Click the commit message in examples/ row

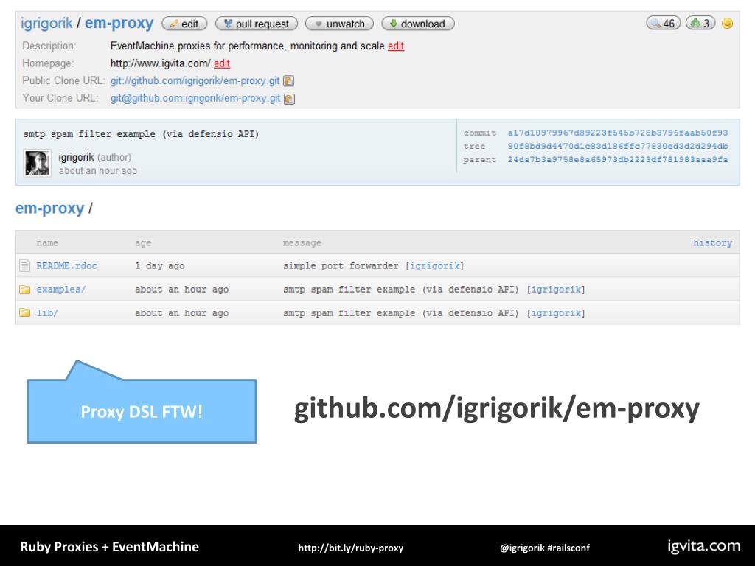pos(401,289)
